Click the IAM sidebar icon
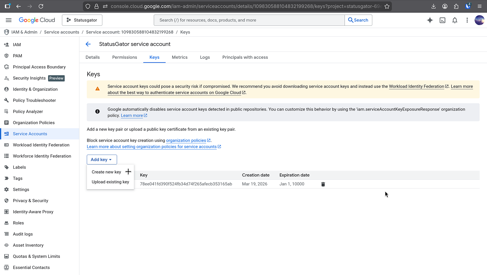 [6, 45]
